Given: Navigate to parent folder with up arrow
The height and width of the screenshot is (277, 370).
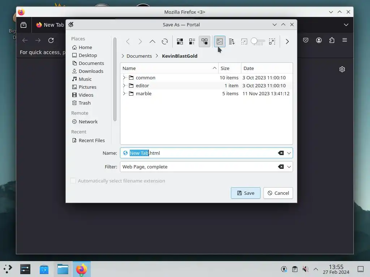Looking at the screenshot, I should 152,42.
